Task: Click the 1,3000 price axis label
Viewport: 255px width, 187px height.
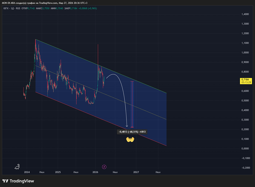Action: pyautogui.click(x=245, y=24)
